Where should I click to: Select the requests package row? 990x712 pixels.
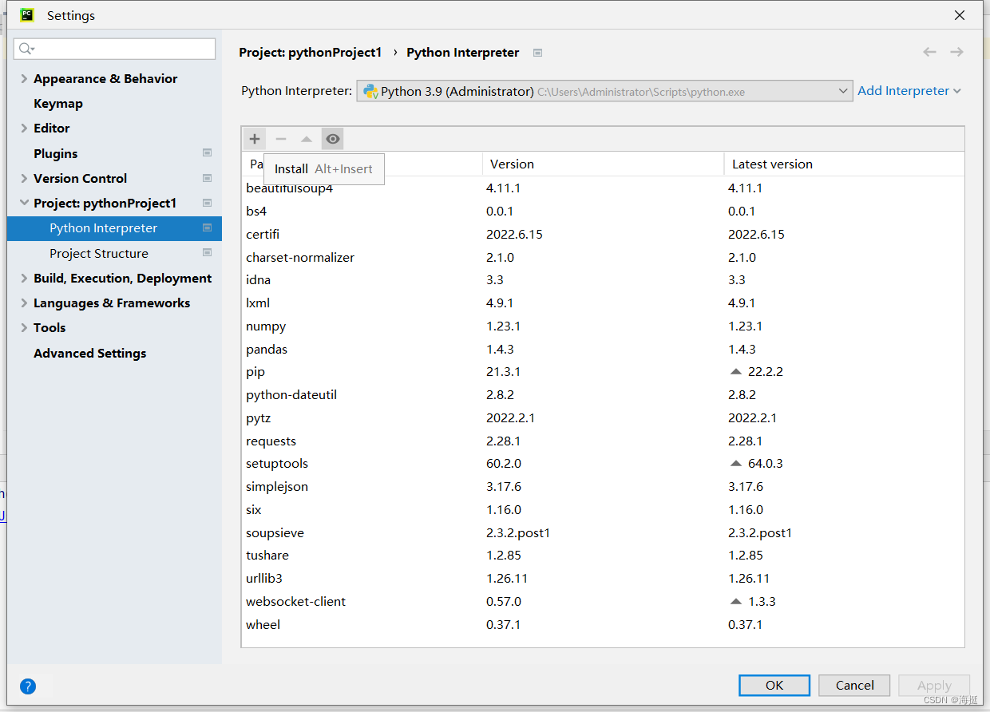(x=603, y=441)
